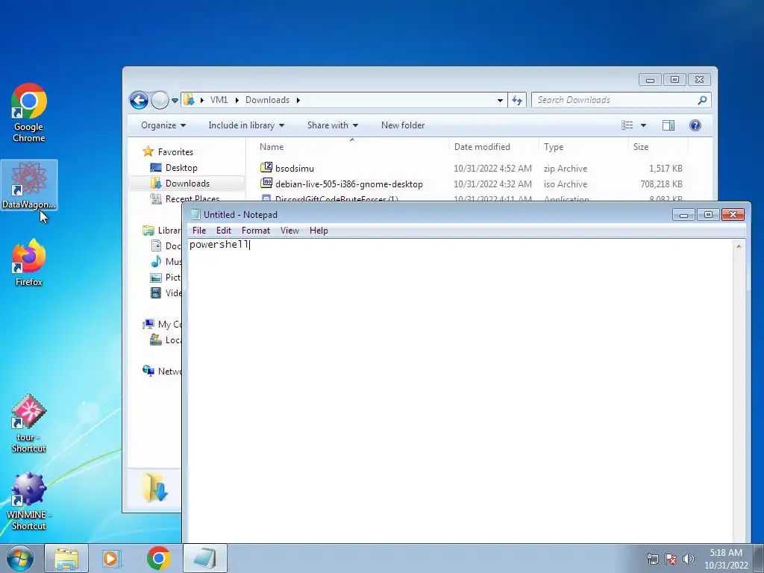Click the network tray icon
Screen dimensions: 764x573
pos(652,559)
